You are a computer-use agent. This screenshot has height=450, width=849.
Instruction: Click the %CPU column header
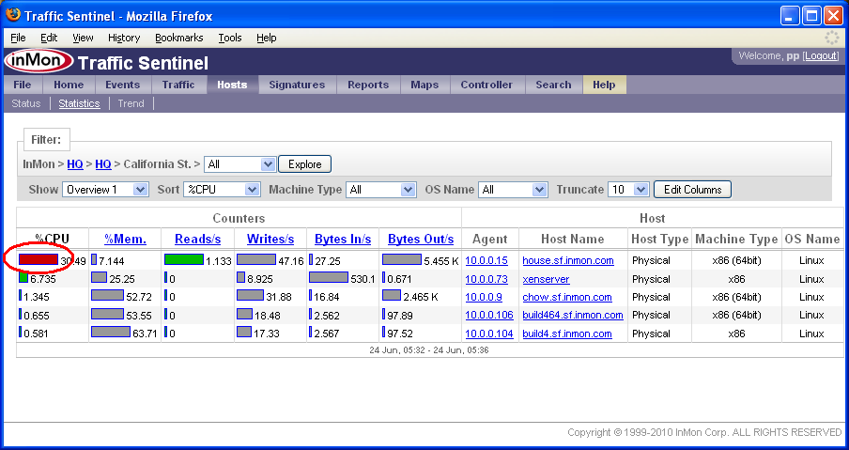53,239
